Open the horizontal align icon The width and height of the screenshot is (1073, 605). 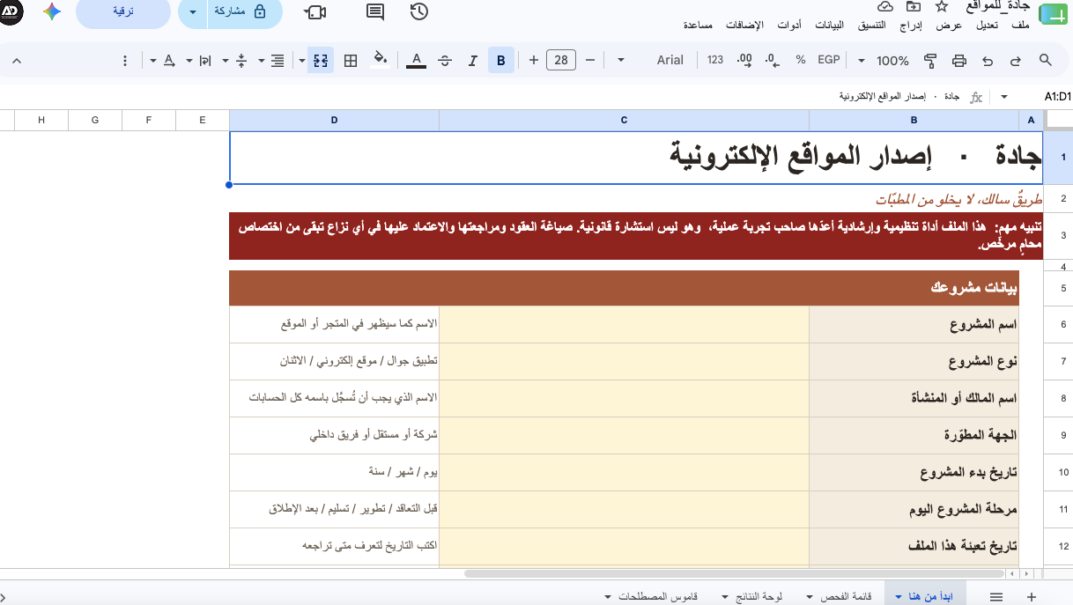pos(277,60)
